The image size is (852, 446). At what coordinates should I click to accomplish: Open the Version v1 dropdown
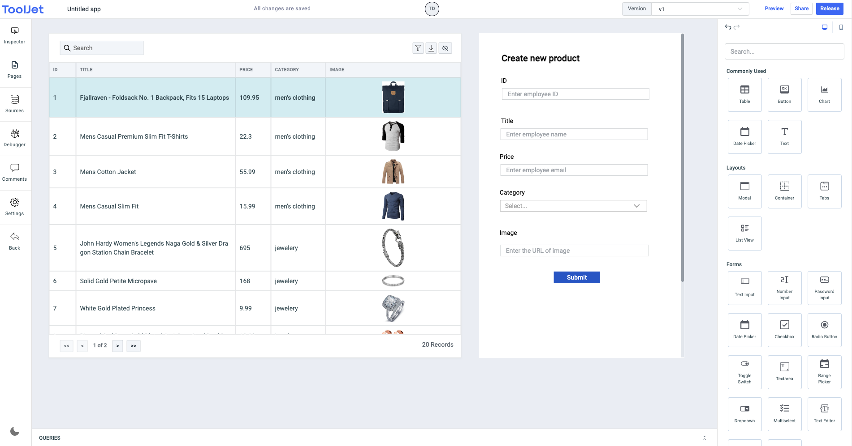coord(700,9)
